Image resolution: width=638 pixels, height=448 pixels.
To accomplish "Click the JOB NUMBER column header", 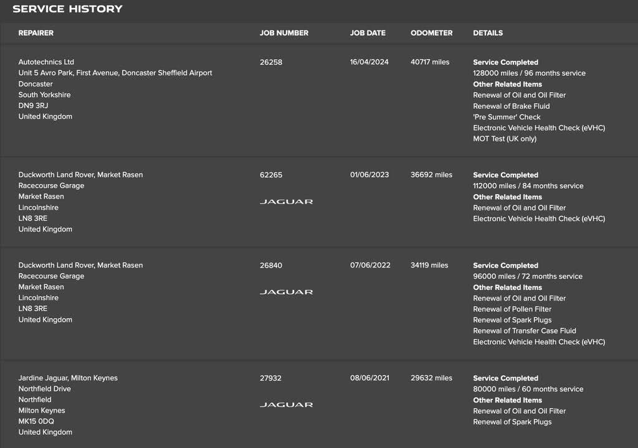I will tap(284, 33).
